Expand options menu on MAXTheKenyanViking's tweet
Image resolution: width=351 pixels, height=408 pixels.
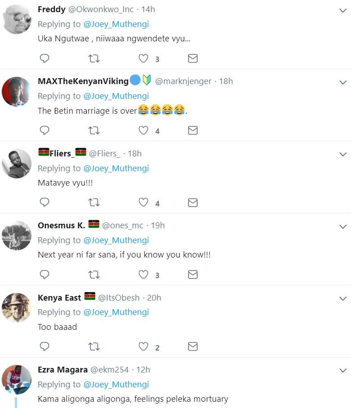tap(343, 82)
